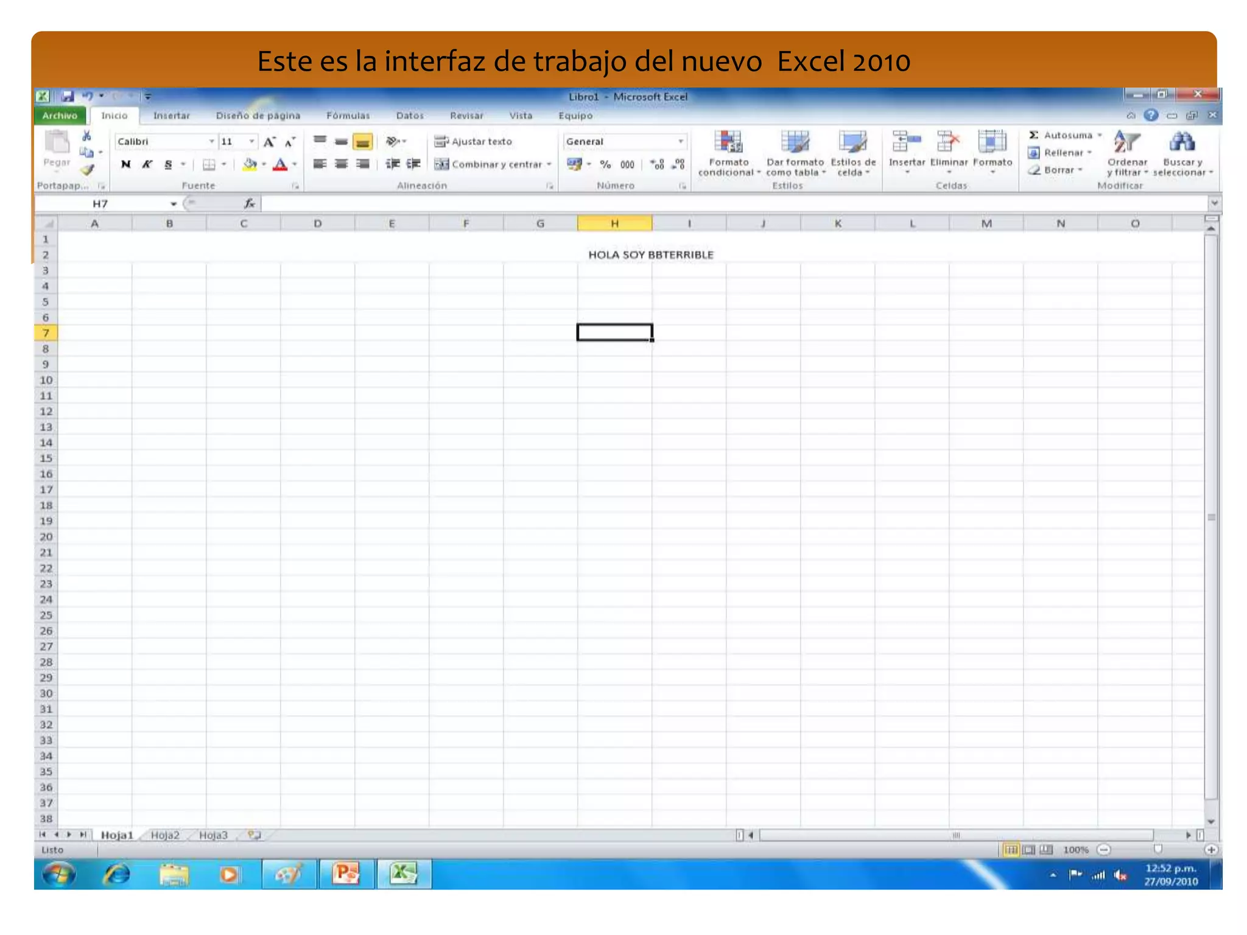This screenshot has height=935, width=1247.
Task: Open the Calibri font name dropdown
Action: 211,141
